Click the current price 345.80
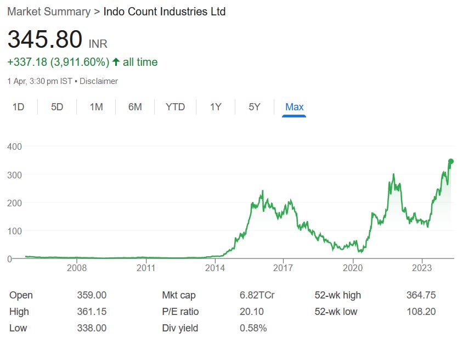Image resolution: width=457 pixels, height=338 pixels. 45,39
